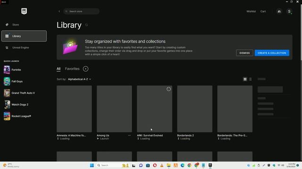This screenshot has width=302, height=169.
Task: Switch to the Favorites tab
Action: (x=72, y=69)
